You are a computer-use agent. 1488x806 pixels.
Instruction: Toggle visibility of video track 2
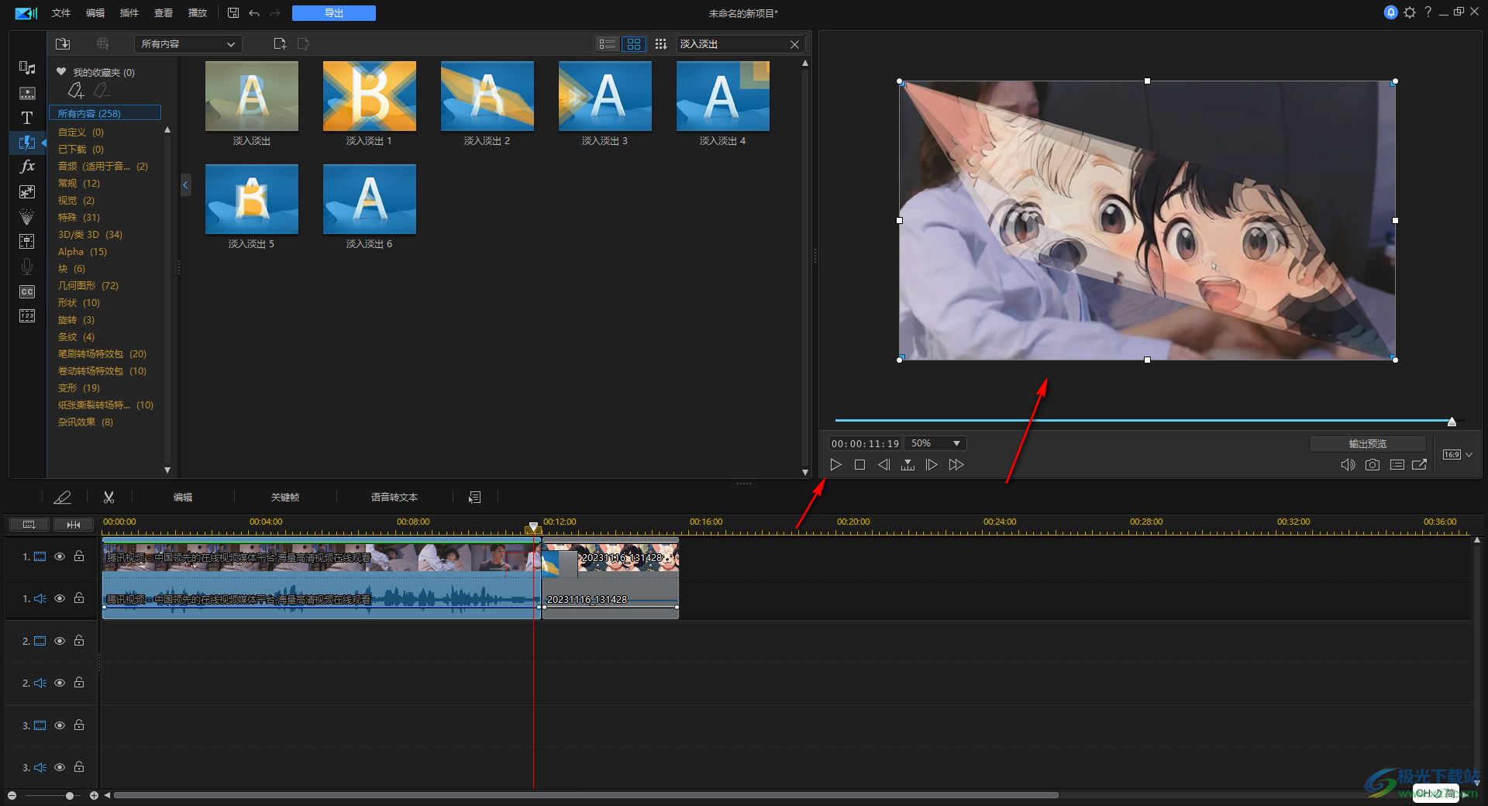pos(60,641)
